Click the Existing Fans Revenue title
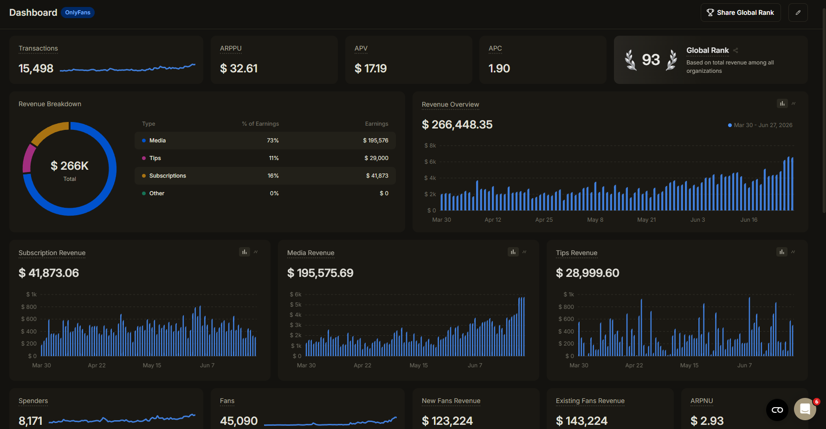The image size is (826, 429). [x=590, y=401]
